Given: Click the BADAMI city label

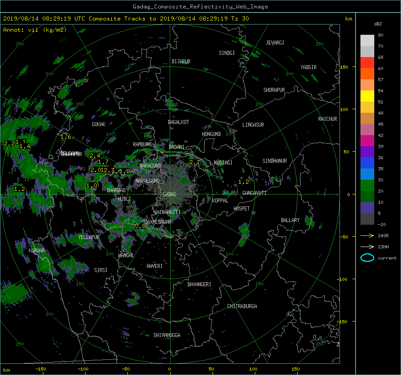Looking at the screenshot, I should click(x=176, y=147).
